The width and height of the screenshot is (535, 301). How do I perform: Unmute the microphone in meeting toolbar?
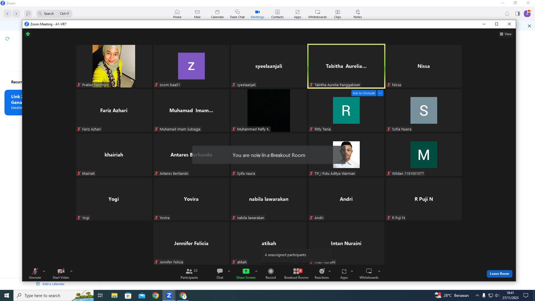(x=35, y=273)
